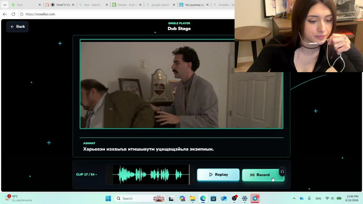Open Outlook from the taskbar

tap(224, 198)
